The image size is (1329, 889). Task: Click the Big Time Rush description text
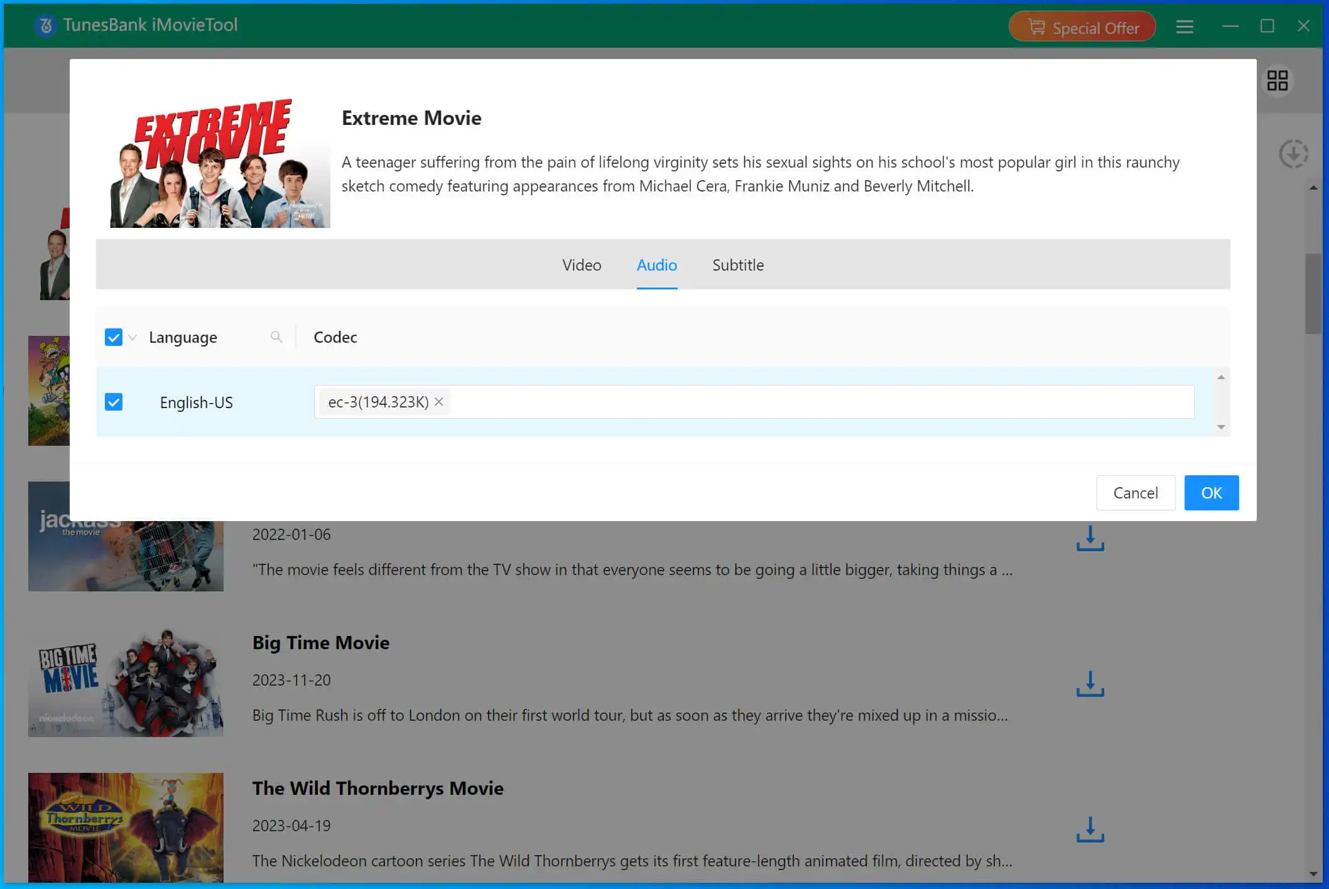click(630, 715)
